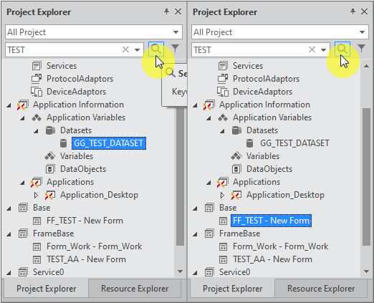The width and height of the screenshot is (374, 303).
Task: Switch to Resource Explorer tab on left
Action: (x=135, y=289)
